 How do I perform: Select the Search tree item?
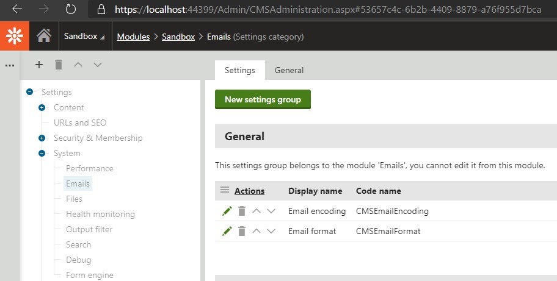coord(78,244)
